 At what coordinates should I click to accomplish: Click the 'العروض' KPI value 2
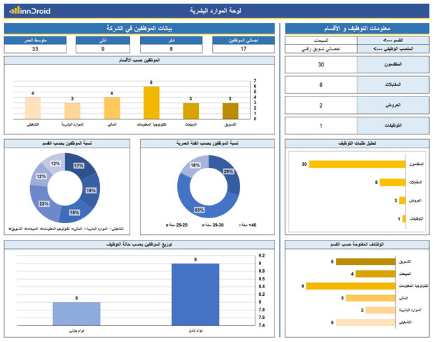[321, 106]
